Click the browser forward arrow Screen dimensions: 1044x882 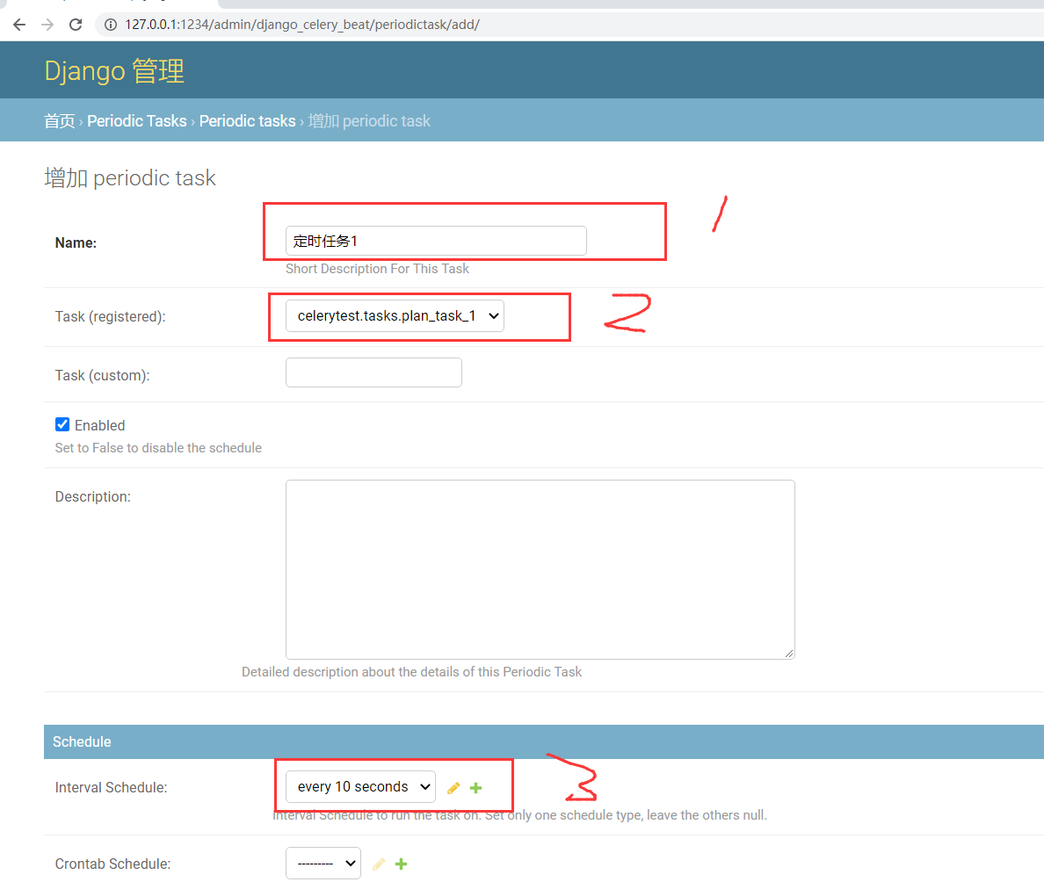click(47, 25)
